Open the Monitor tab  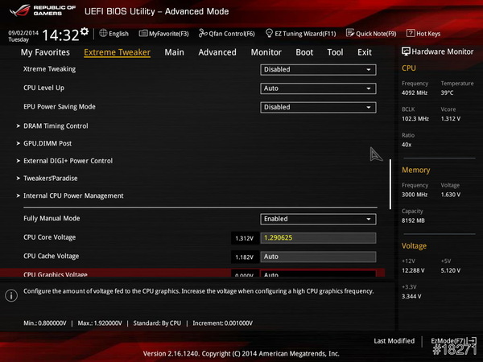pos(266,52)
